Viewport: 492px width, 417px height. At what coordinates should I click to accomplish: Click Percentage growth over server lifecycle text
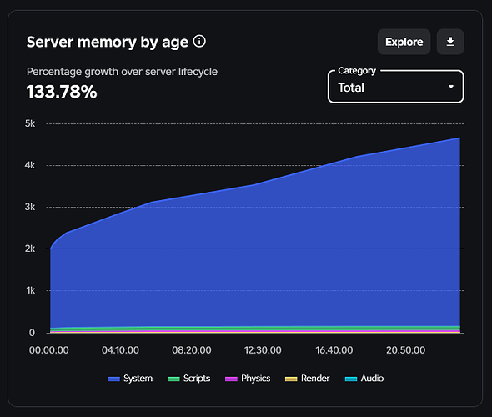[122, 72]
